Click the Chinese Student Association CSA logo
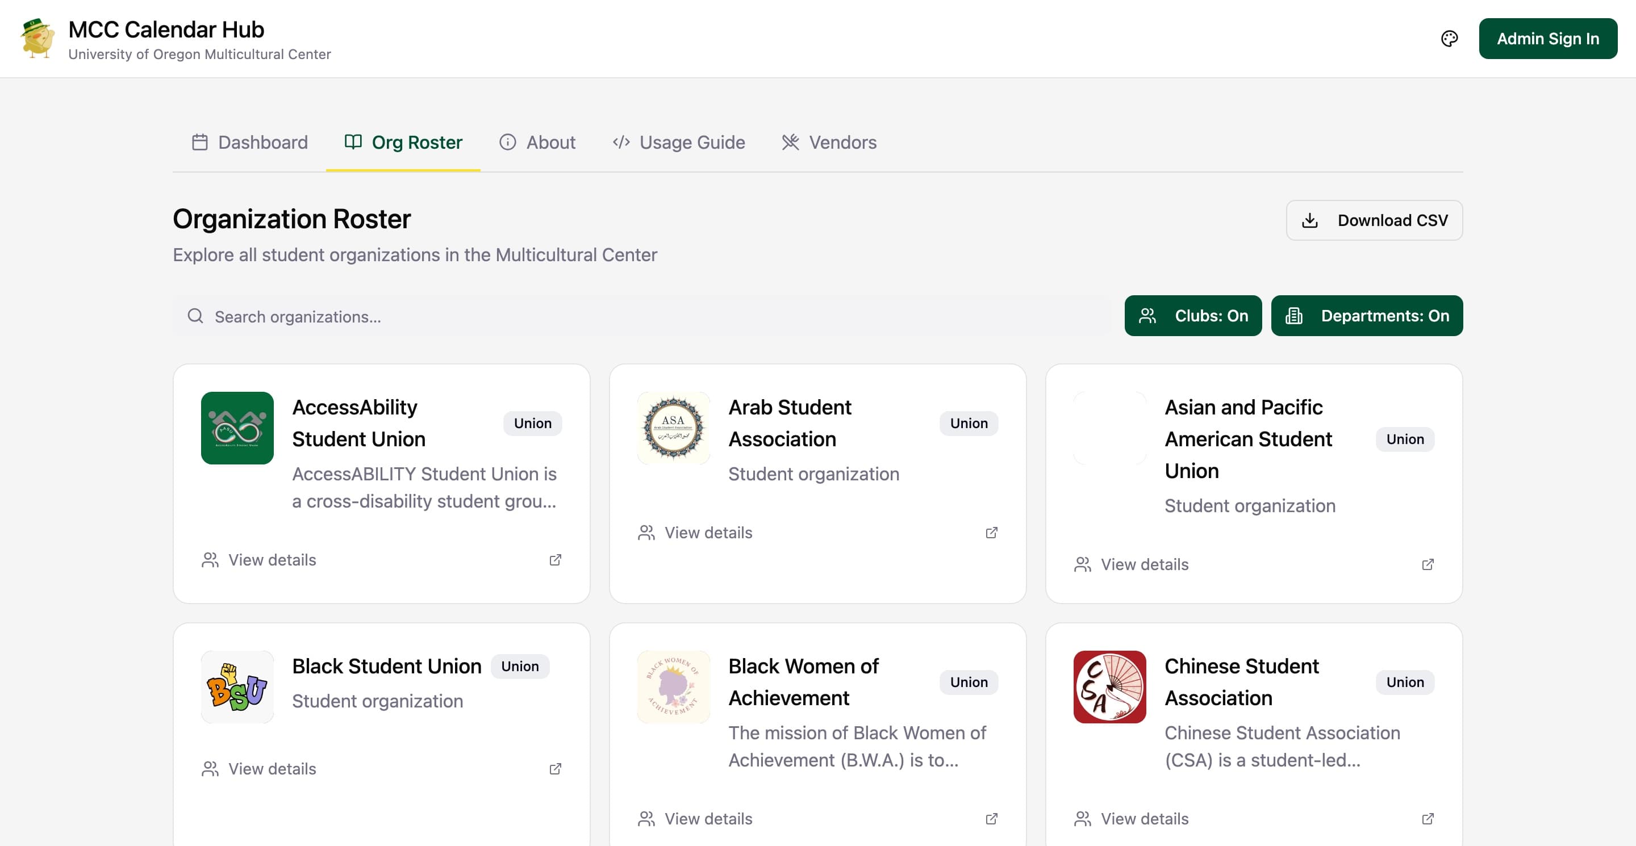 (x=1110, y=688)
